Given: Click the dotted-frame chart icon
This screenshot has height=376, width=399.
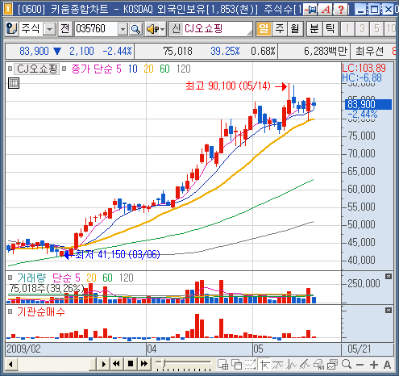Looking at the screenshot, I should pos(251,365).
